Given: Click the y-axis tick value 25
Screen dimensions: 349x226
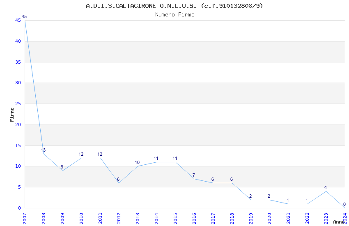Looking at the screenshot, I should pos(18,104).
